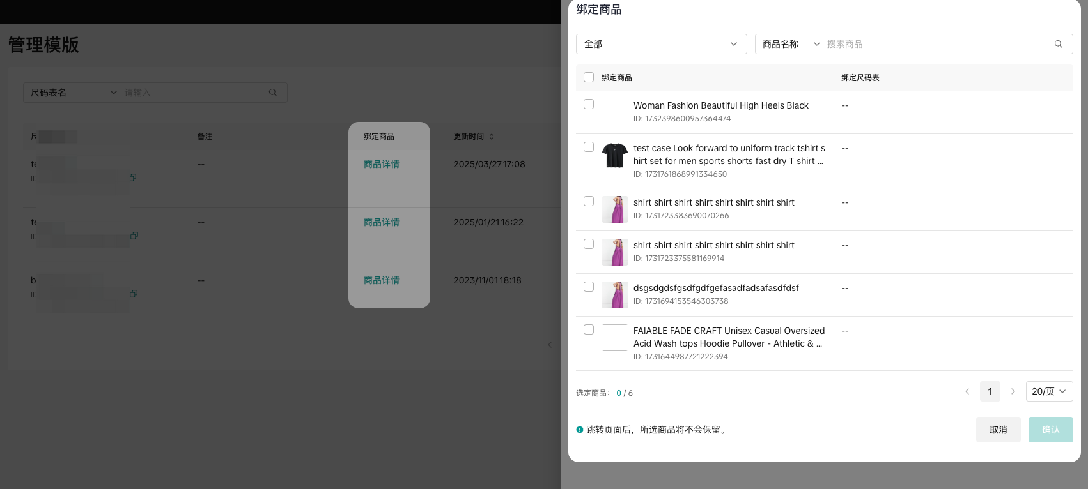Click the sort icon next to 更新时间
The height and width of the screenshot is (489, 1088).
[491, 137]
